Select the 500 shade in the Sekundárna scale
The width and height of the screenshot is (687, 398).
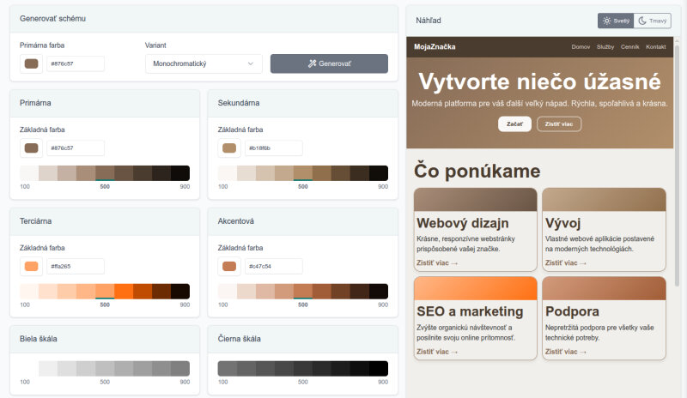pyautogui.click(x=303, y=173)
